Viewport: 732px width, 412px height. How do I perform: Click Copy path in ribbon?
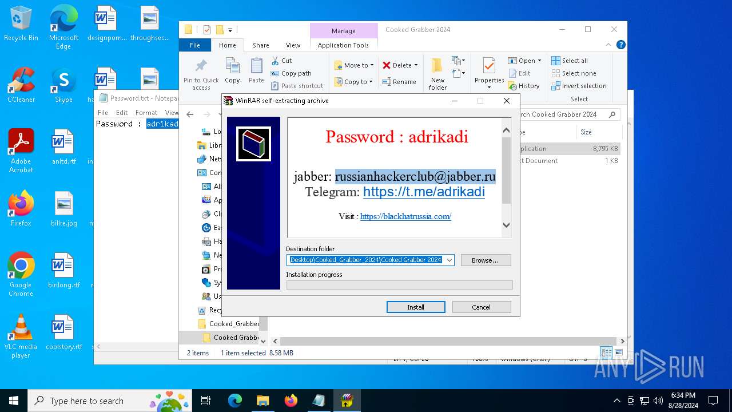tap(291, 73)
